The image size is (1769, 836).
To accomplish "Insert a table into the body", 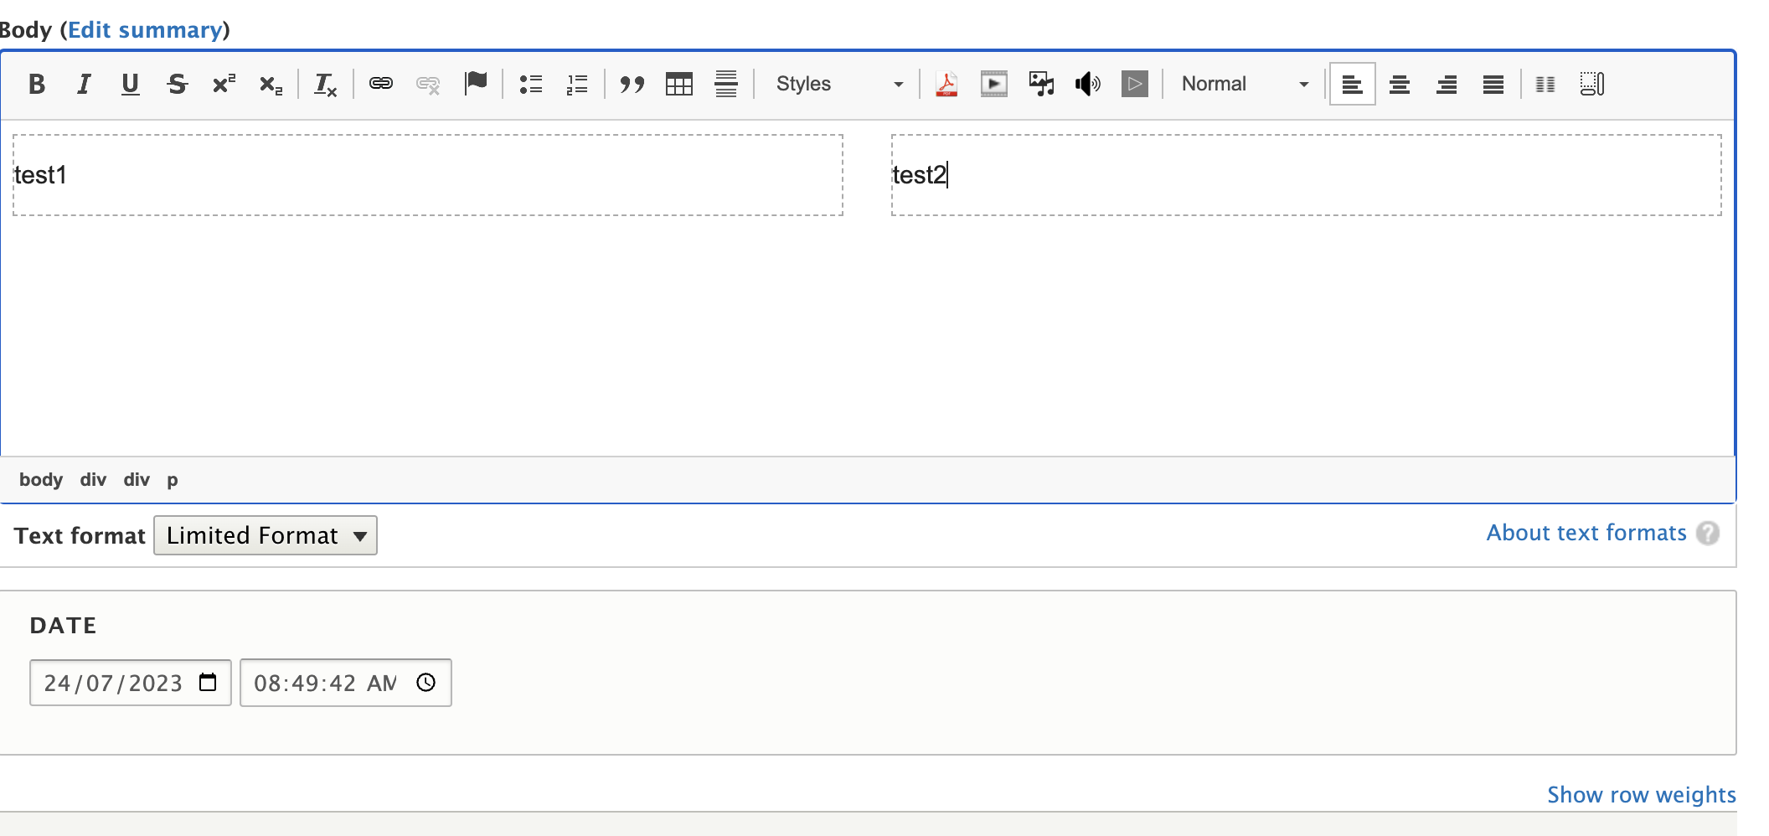I will click(x=678, y=84).
